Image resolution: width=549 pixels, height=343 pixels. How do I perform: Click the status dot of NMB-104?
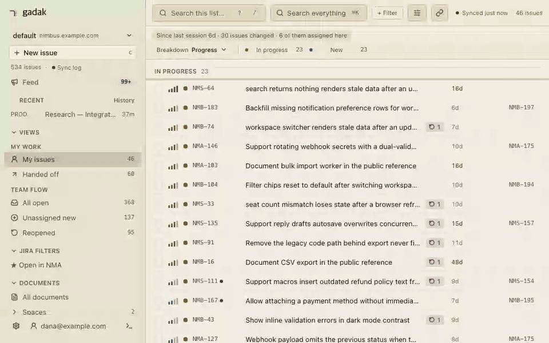(185, 185)
